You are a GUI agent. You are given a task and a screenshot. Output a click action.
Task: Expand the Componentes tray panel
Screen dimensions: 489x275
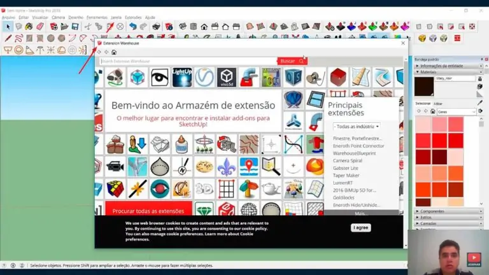click(x=446, y=211)
